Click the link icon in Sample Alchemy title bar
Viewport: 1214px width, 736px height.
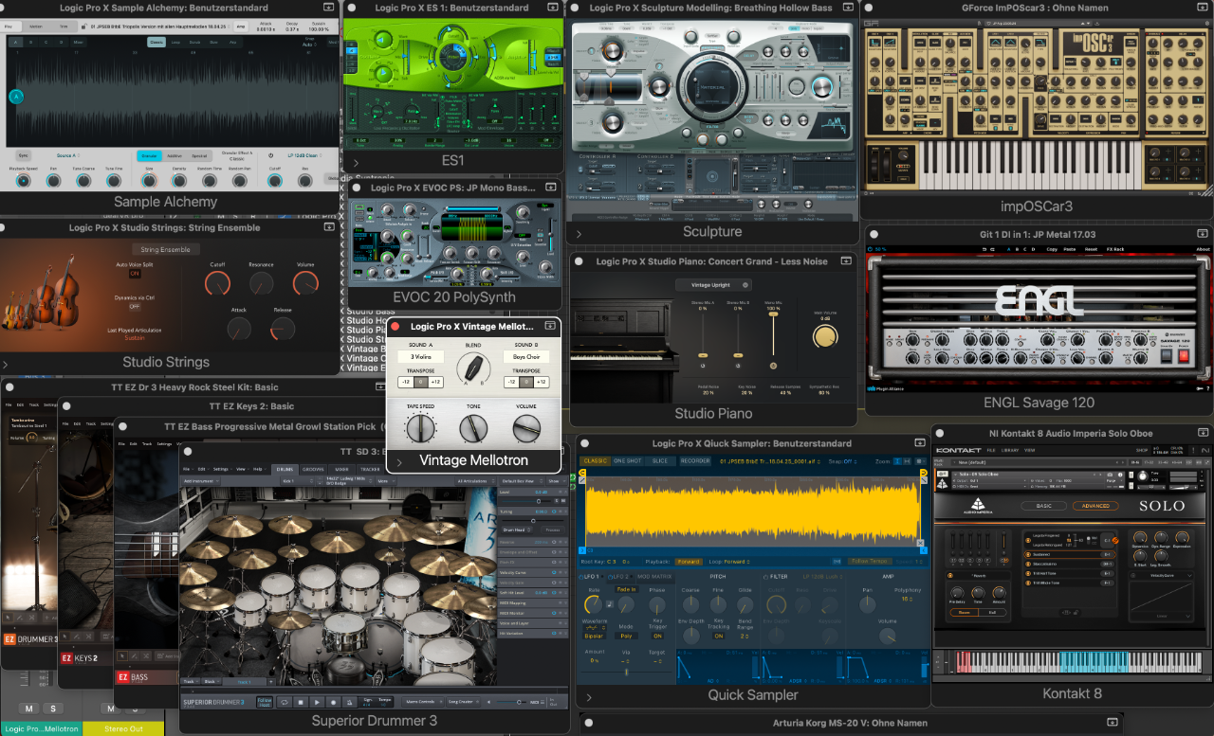[328, 7]
